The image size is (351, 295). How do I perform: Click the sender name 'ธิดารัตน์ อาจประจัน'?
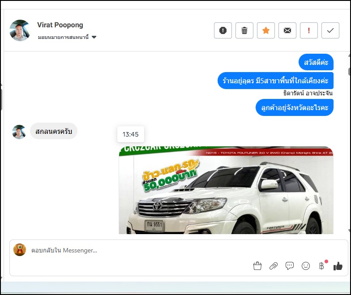(308, 93)
